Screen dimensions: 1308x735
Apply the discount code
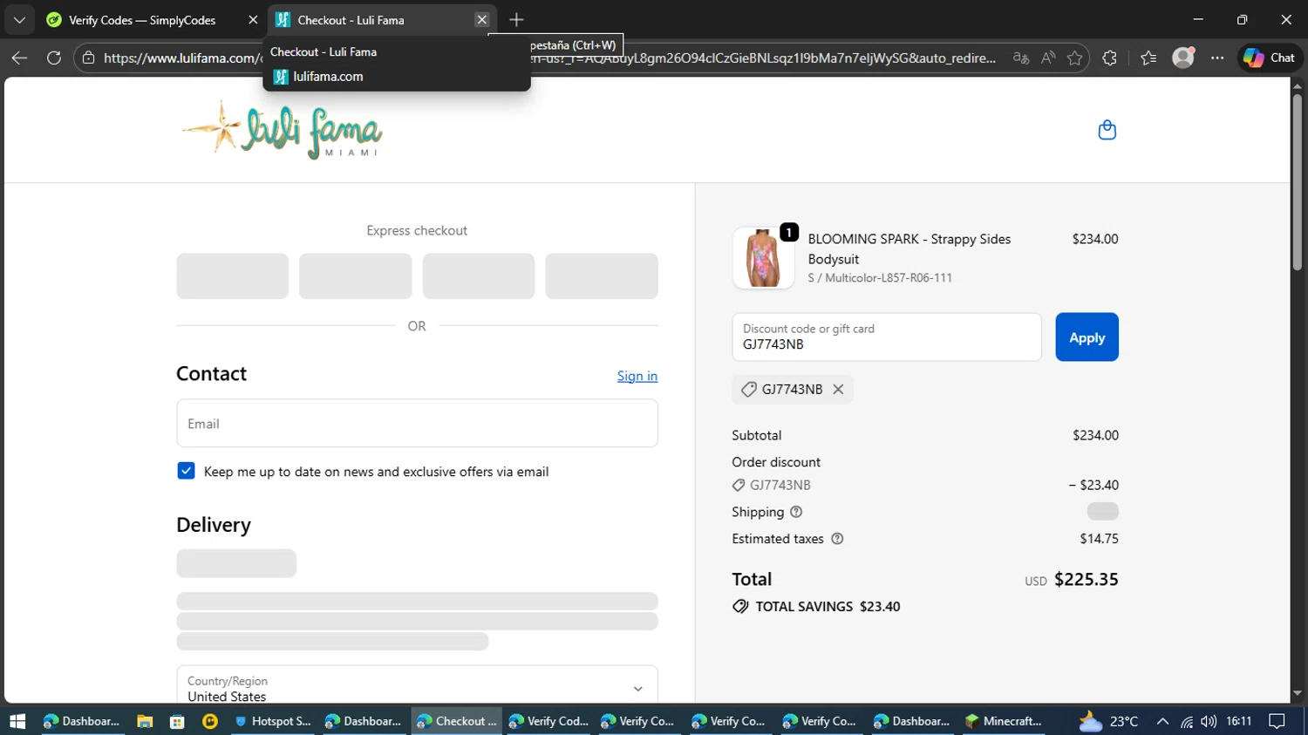(1087, 337)
